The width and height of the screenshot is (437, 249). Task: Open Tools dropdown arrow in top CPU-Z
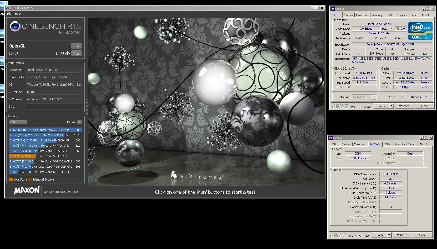point(391,106)
